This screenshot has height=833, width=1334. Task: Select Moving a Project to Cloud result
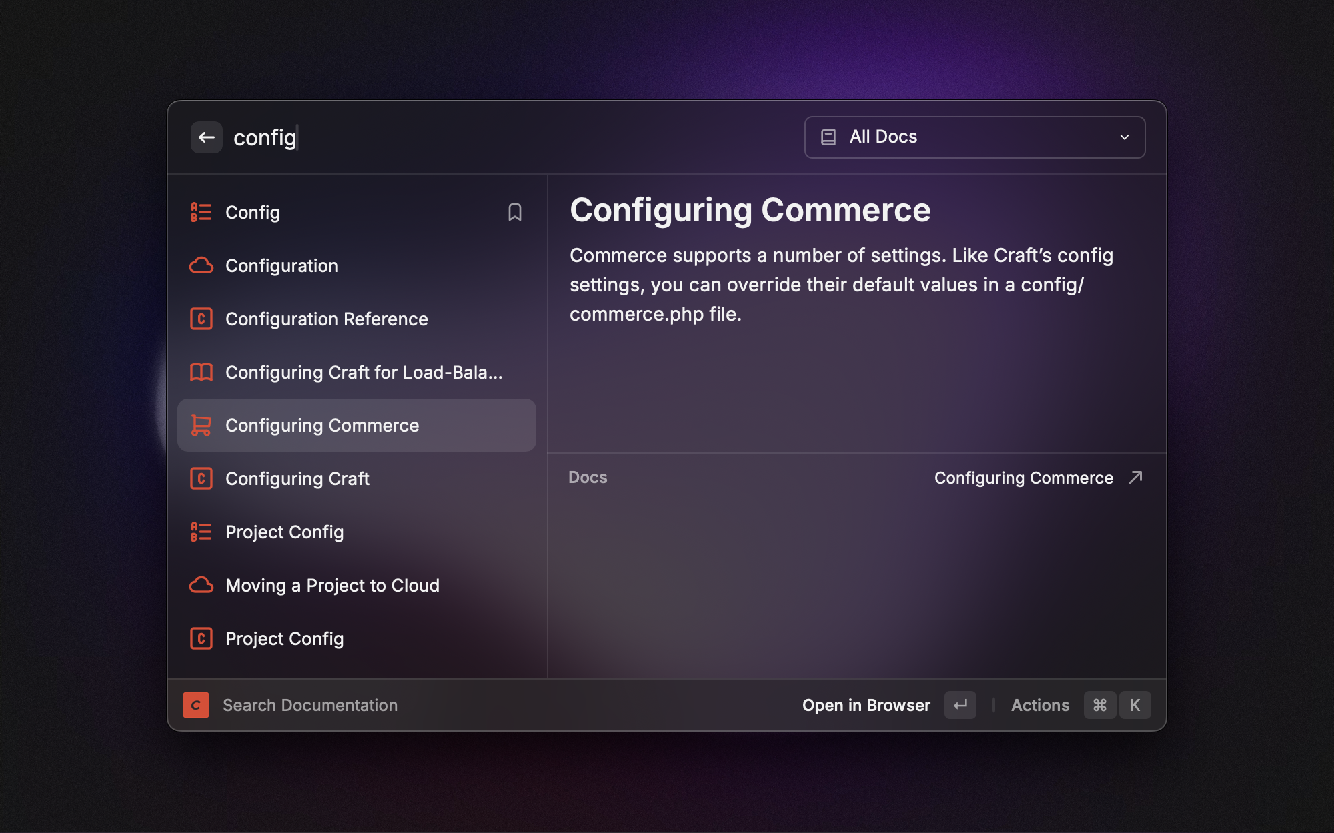pos(331,585)
